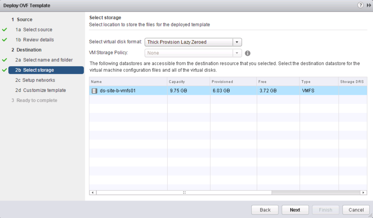This screenshot has height=218, width=373.
Task: Click the Thick Provision Lazy Zeroed combo box
Action: (x=193, y=42)
